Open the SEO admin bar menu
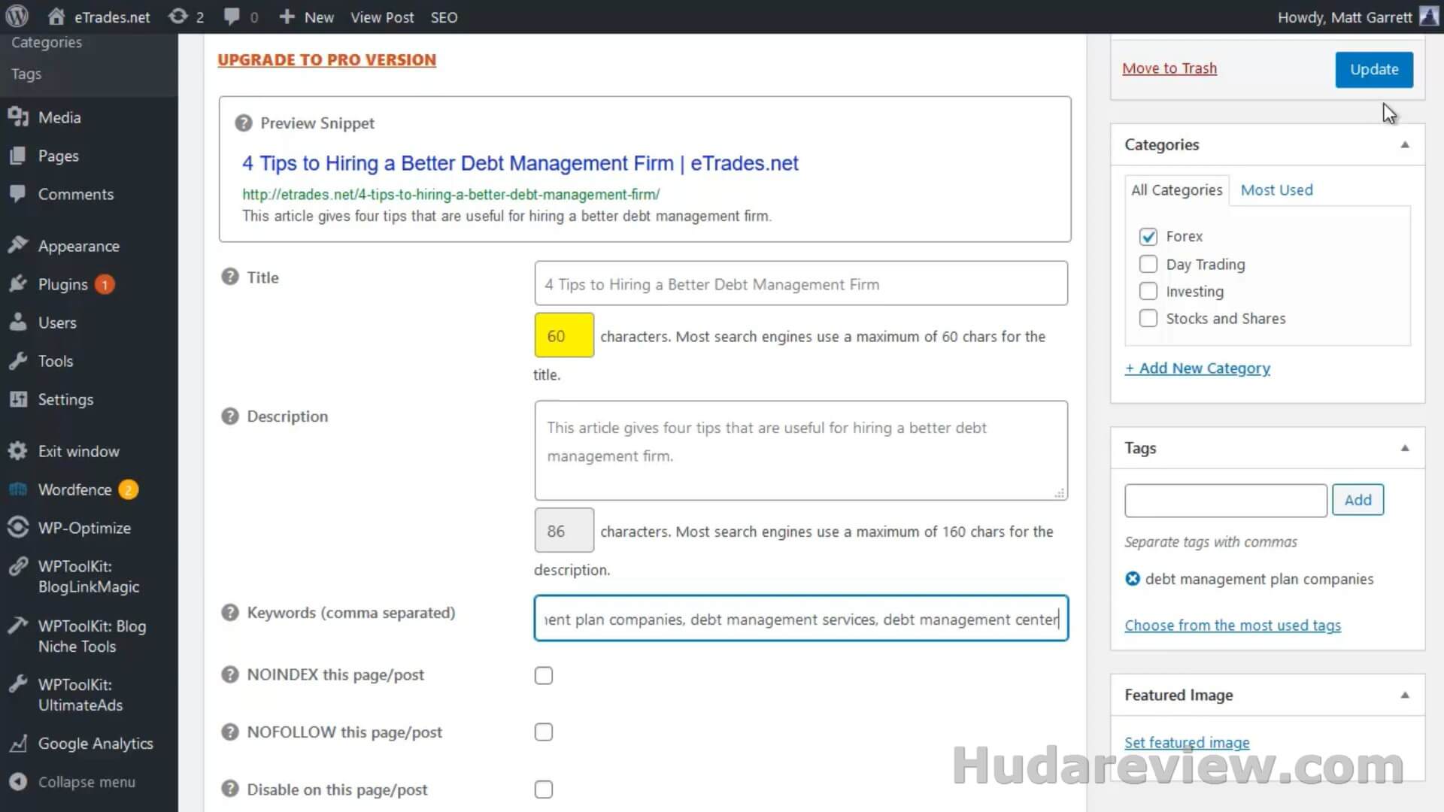The width and height of the screenshot is (1444, 812). coord(444,17)
